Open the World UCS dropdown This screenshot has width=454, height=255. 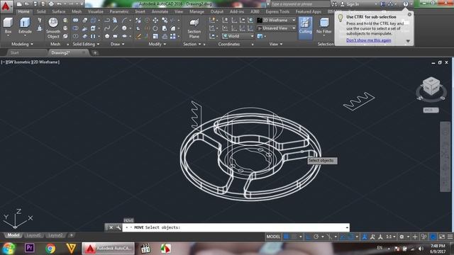(238, 36)
